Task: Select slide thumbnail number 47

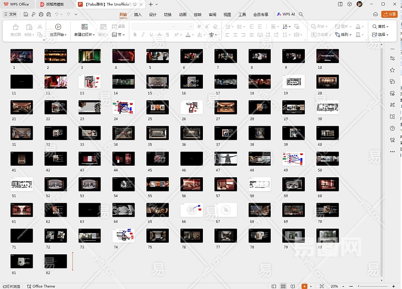Action: point(226,158)
